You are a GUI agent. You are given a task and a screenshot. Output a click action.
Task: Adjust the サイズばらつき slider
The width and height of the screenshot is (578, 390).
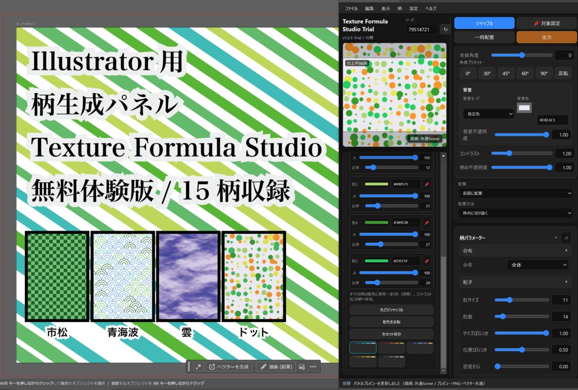522,333
